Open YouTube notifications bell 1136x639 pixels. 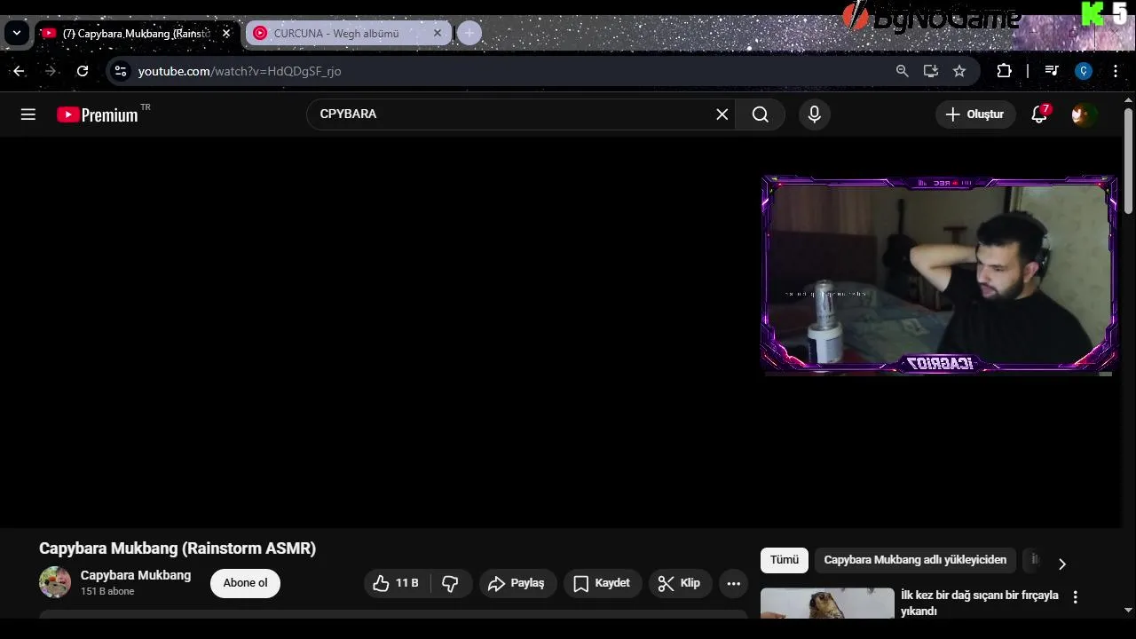1039,114
